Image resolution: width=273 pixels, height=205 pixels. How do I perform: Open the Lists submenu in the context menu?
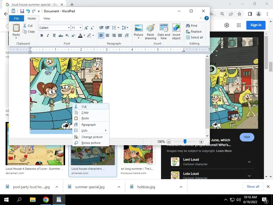[x=91, y=131]
